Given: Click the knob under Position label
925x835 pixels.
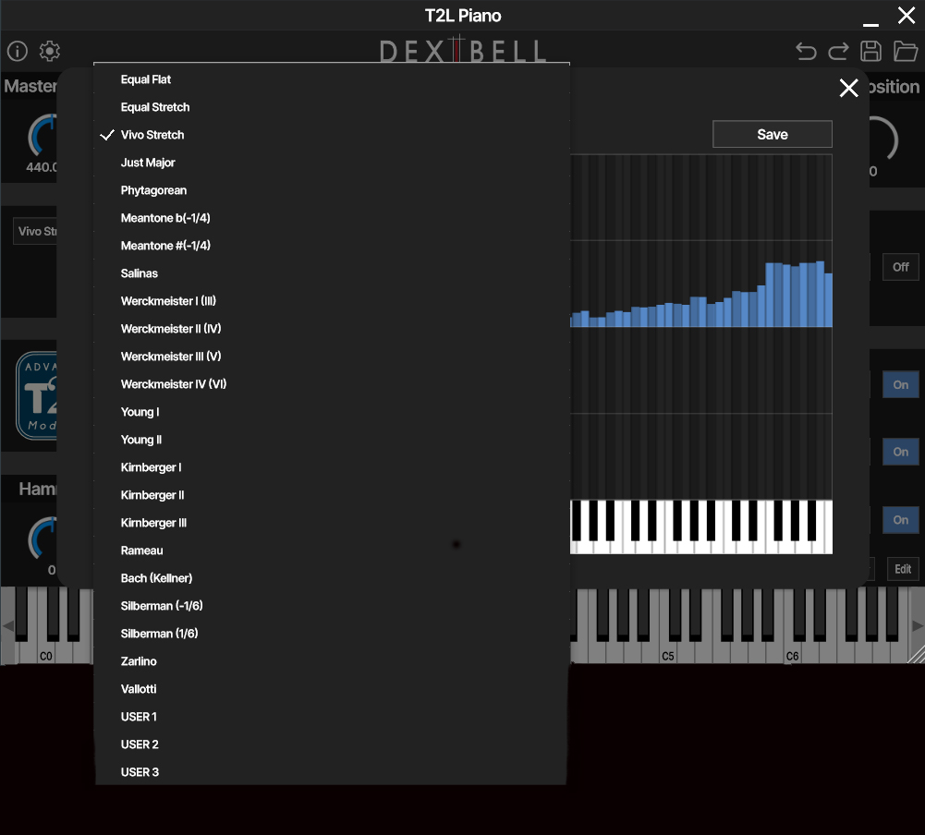Looking at the screenshot, I should click(x=883, y=140).
